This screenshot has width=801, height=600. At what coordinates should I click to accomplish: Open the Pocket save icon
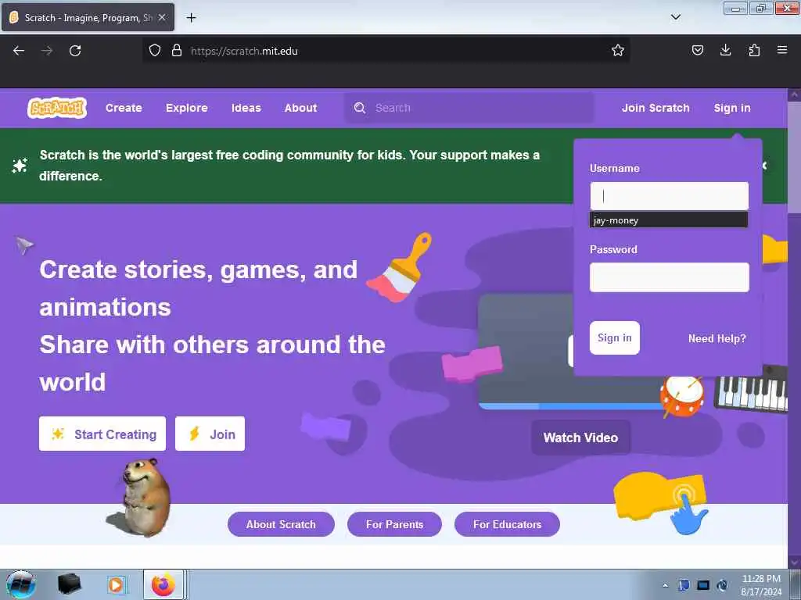[697, 50]
